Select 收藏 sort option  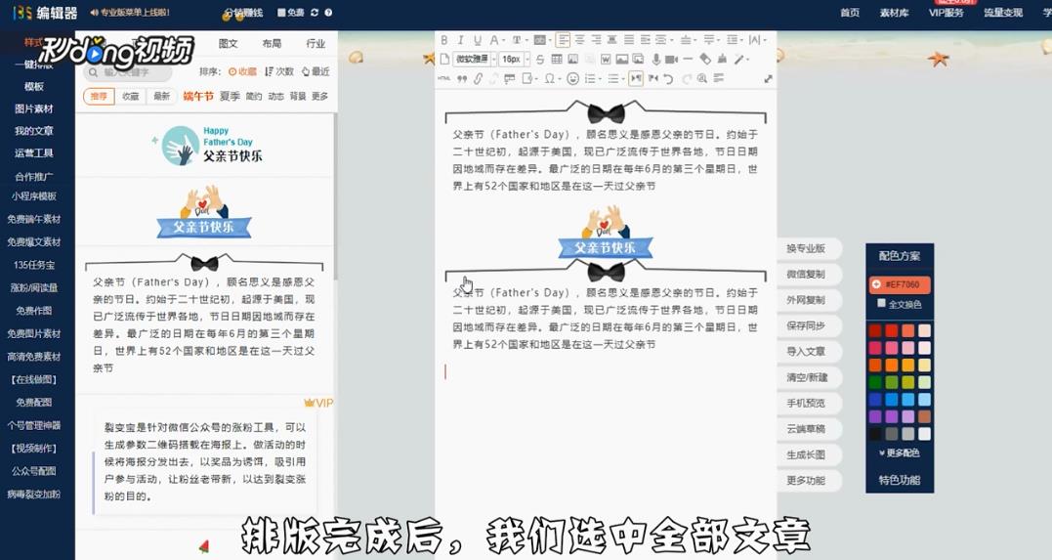click(x=242, y=71)
